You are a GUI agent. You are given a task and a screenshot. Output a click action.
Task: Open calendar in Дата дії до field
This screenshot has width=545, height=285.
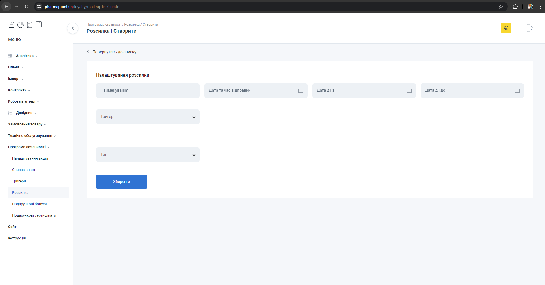(517, 91)
